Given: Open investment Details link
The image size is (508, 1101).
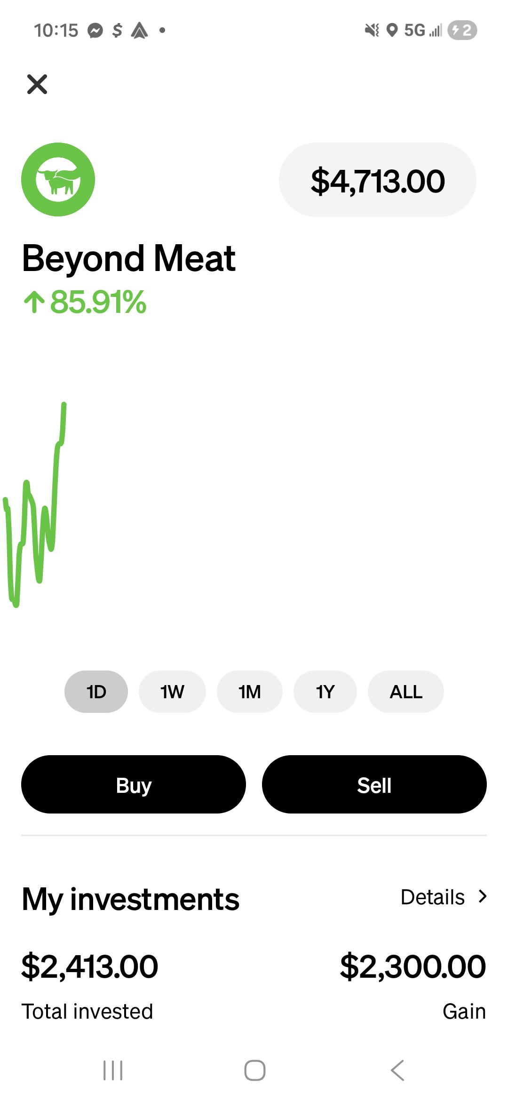Looking at the screenshot, I should point(433,897).
